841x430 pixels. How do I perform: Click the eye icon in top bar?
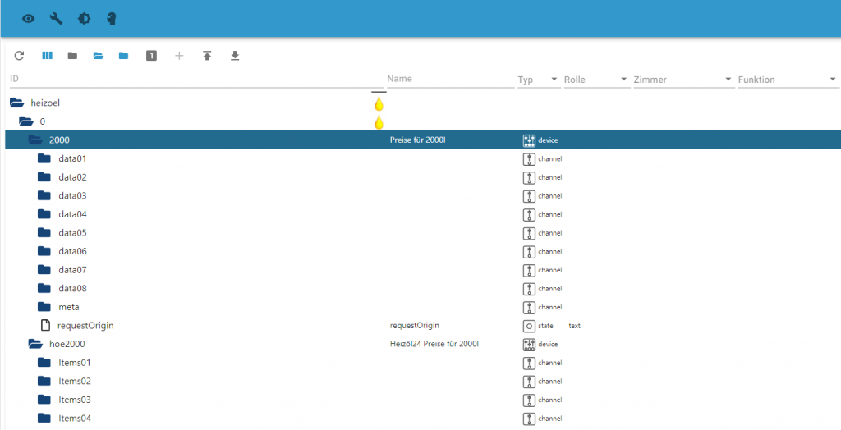(29, 18)
